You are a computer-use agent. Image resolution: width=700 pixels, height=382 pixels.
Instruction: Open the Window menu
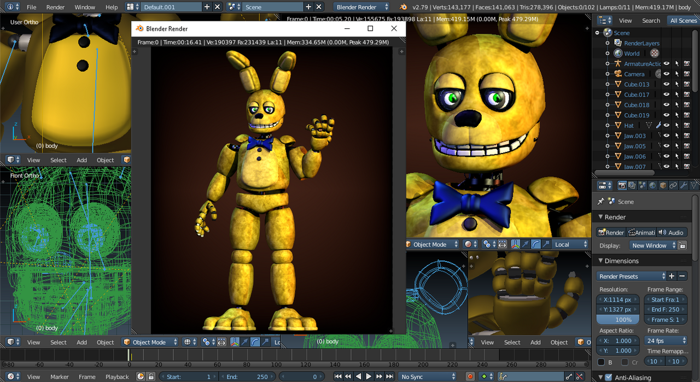[85, 7]
